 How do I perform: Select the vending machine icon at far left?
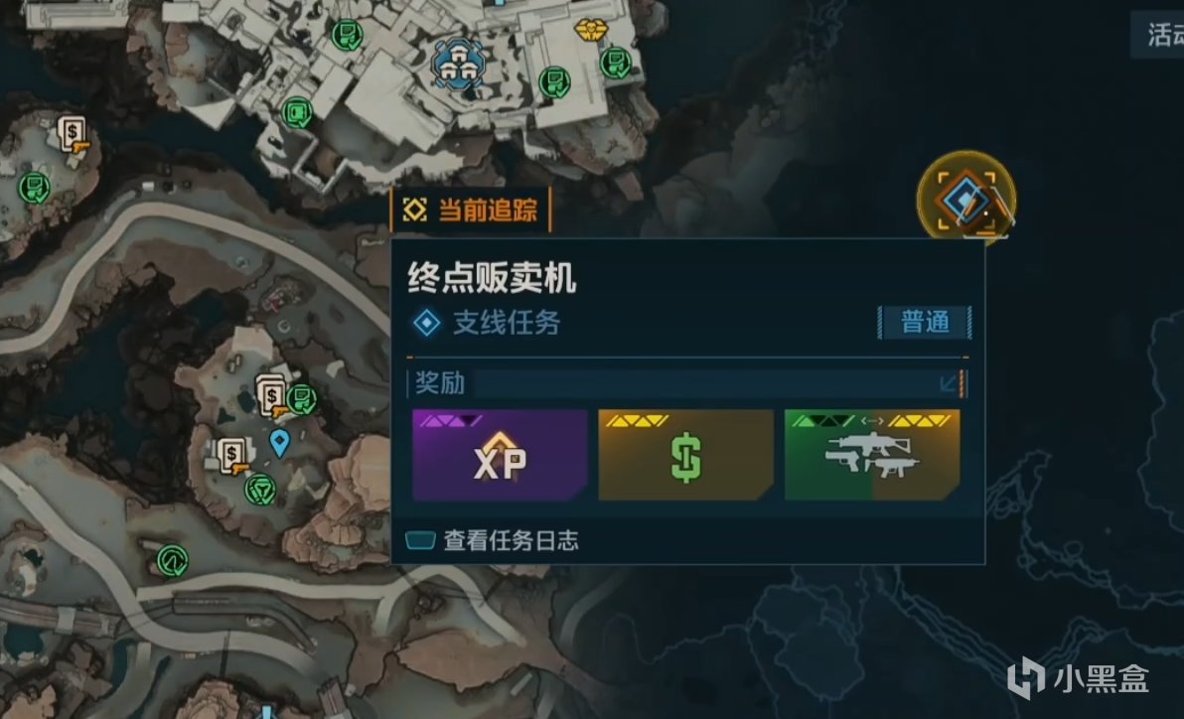point(74,135)
